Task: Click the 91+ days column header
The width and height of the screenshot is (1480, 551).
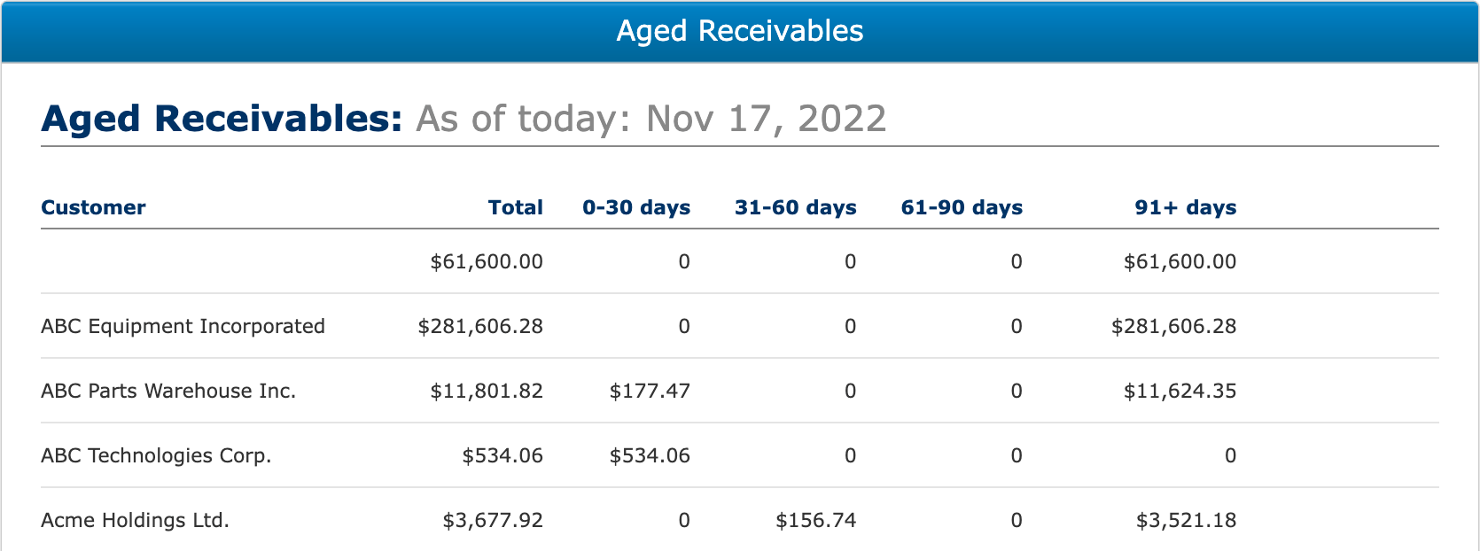Action: coord(1185,207)
